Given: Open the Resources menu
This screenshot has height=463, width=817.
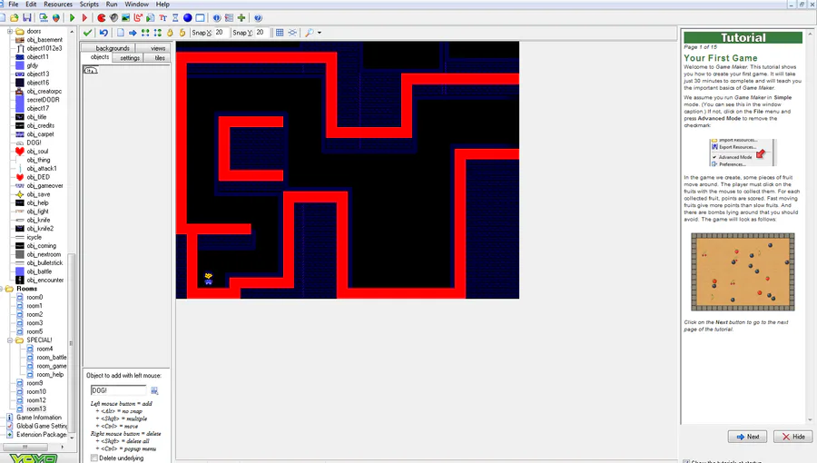Looking at the screenshot, I should click(58, 5).
